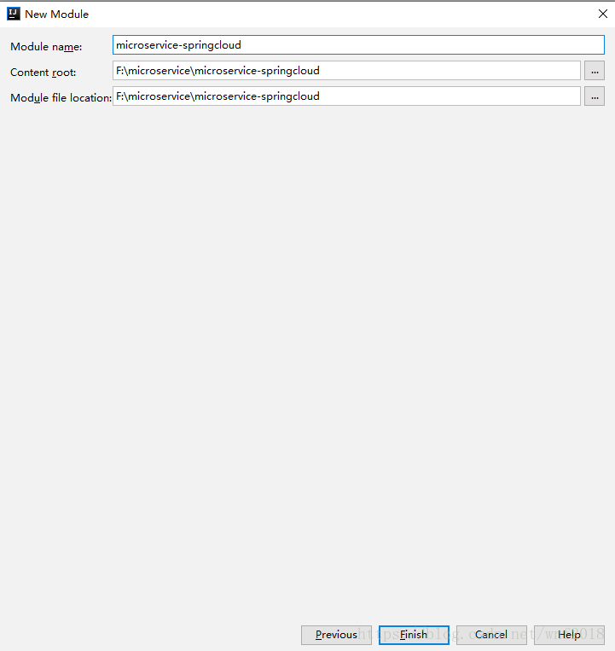Click the "Module name:" label
The image size is (615, 651).
click(x=46, y=47)
